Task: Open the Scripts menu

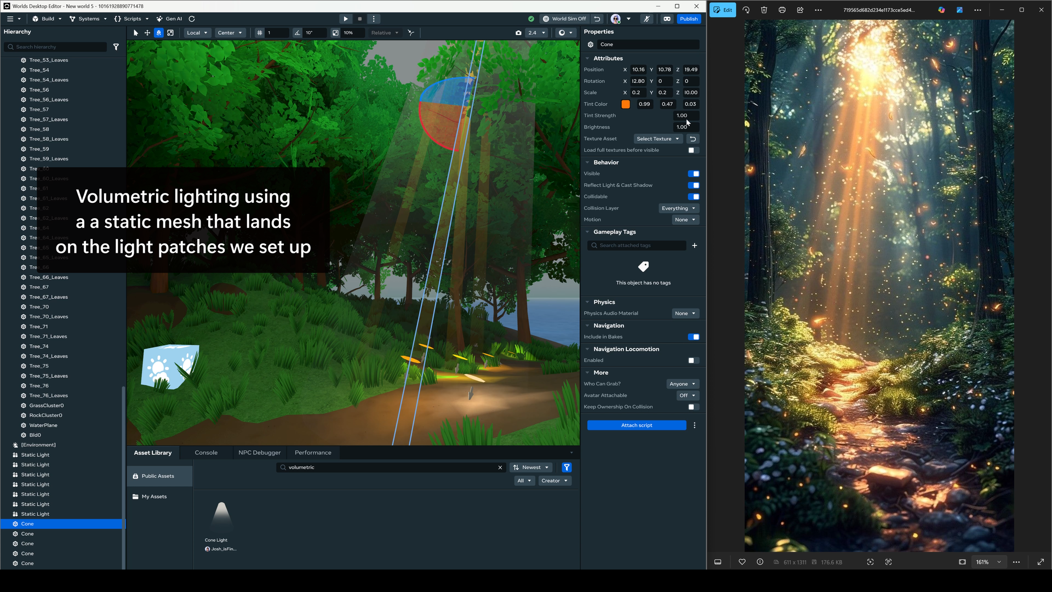Action: [x=131, y=19]
